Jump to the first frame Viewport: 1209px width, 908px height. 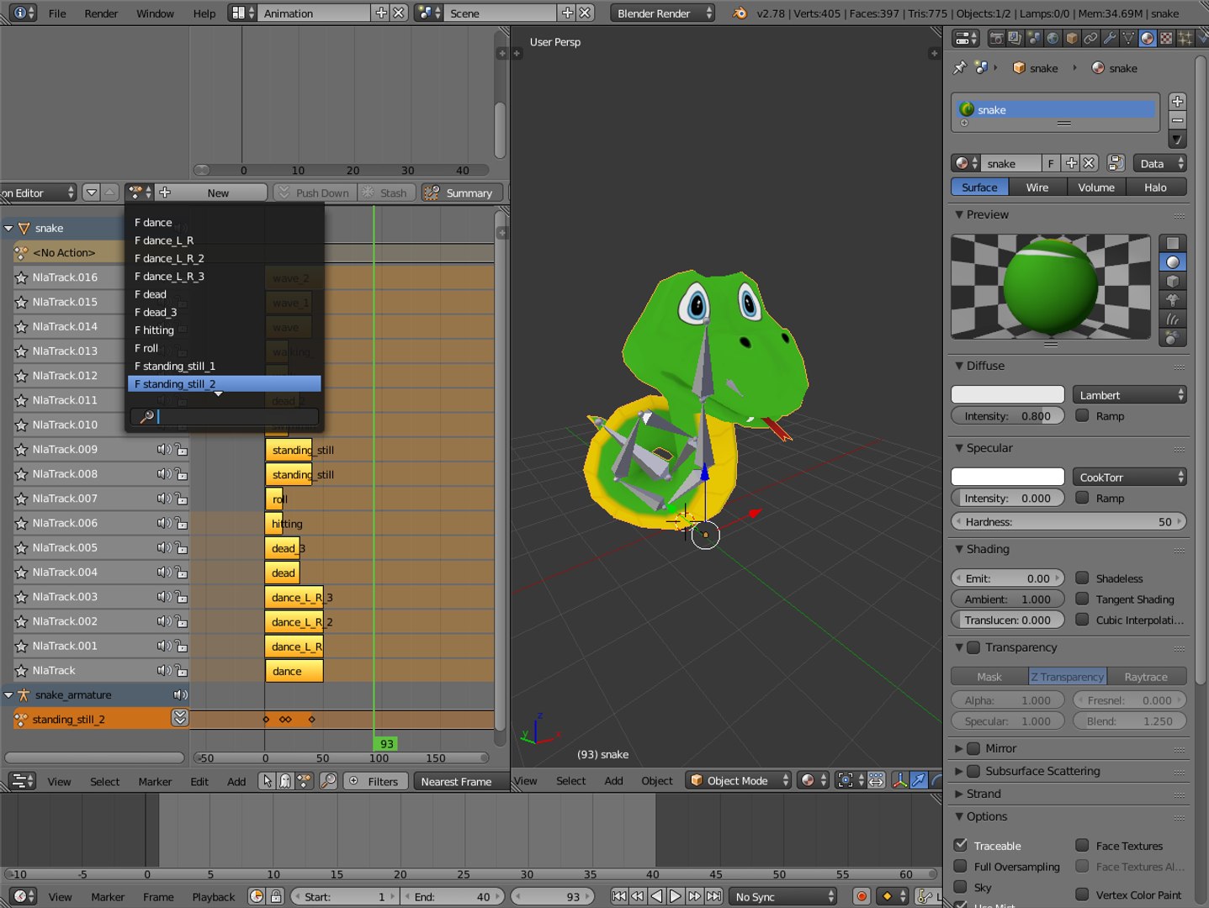tap(619, 896)
